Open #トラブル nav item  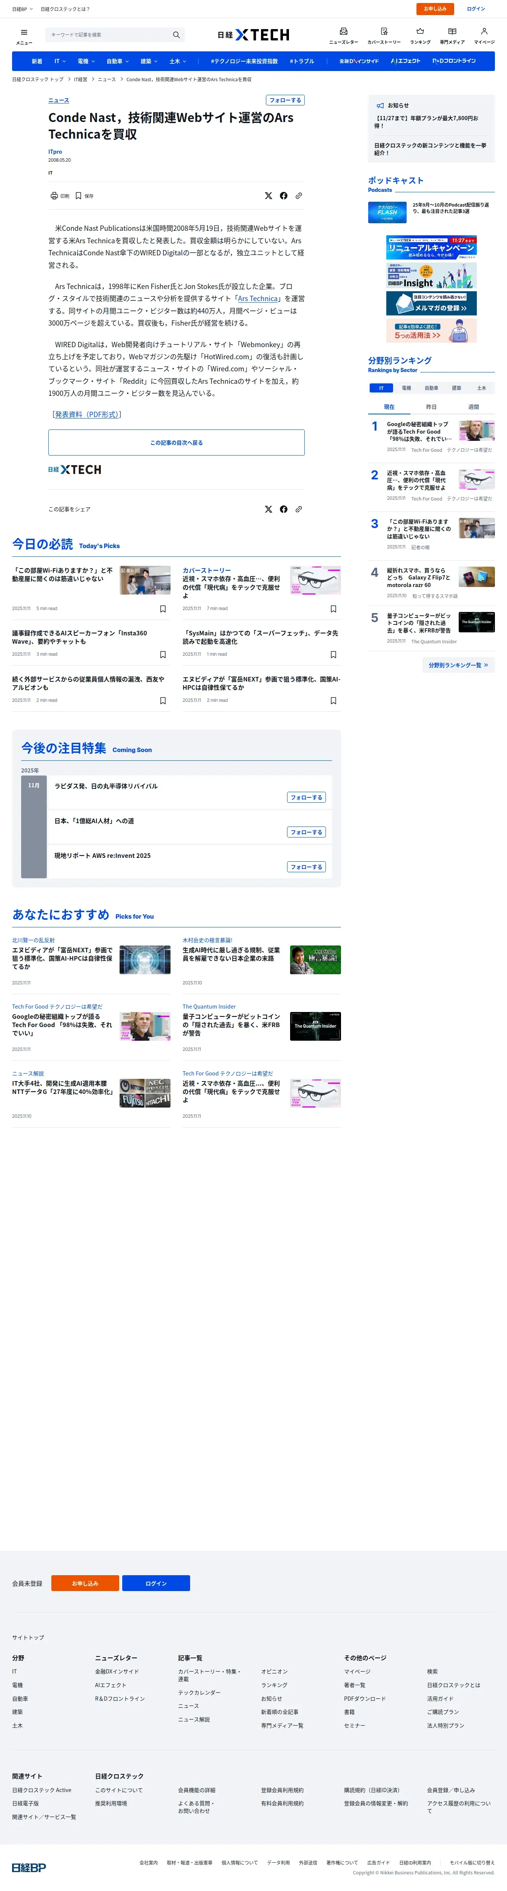pos(302,61)
